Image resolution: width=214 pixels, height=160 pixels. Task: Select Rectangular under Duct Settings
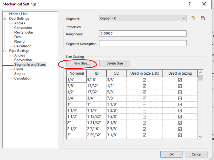24,32
